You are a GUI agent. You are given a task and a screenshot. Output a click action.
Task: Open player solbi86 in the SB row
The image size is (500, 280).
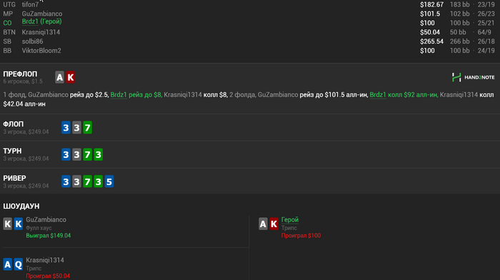coord(33,41)
